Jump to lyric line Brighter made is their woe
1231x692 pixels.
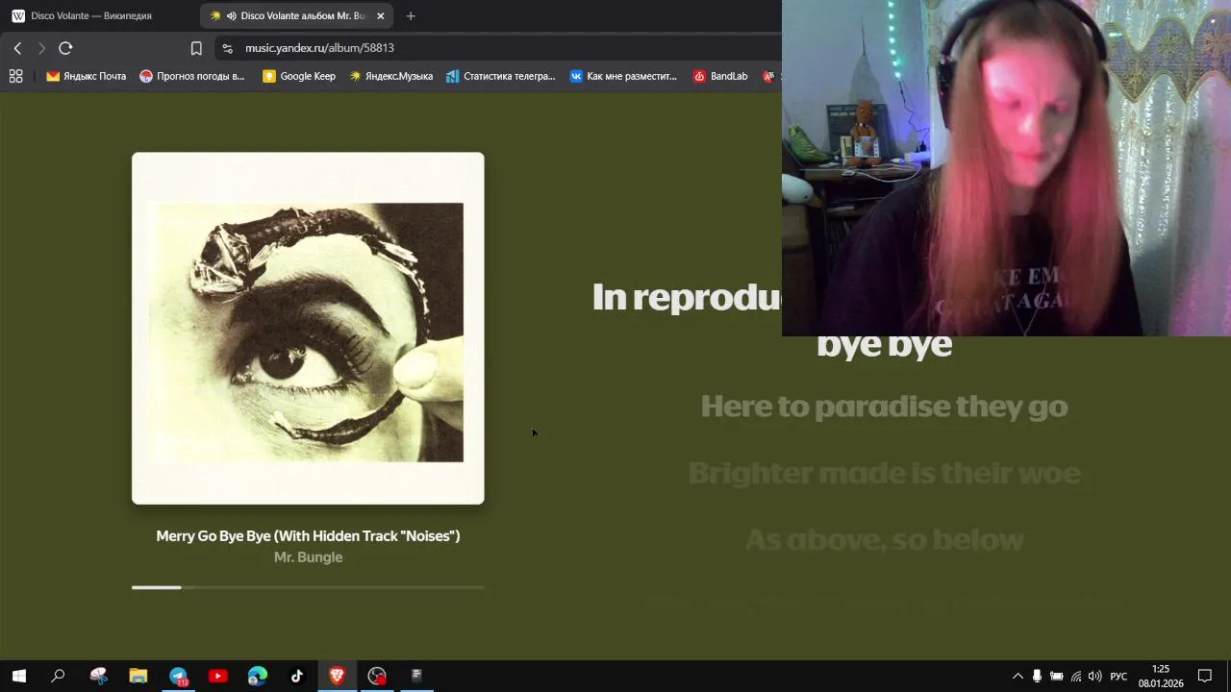point(884,473)
